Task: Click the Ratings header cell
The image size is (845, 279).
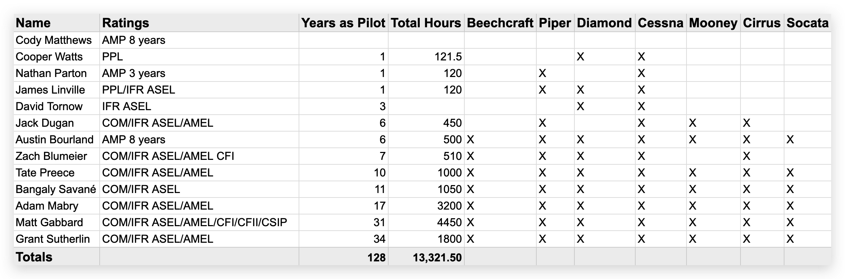Action: (199, 23)
